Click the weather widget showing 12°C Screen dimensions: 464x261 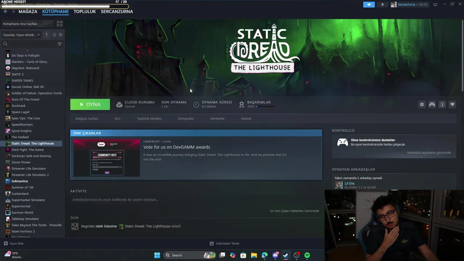pyautogui.click(x=13, y=255)
